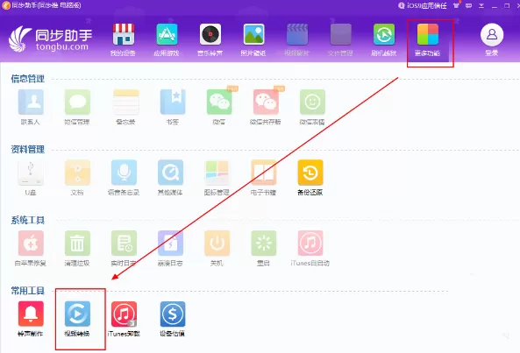Open the U盘 USB disk tool
This screenshot has height=353, width=520.
(x=31, y=178)
